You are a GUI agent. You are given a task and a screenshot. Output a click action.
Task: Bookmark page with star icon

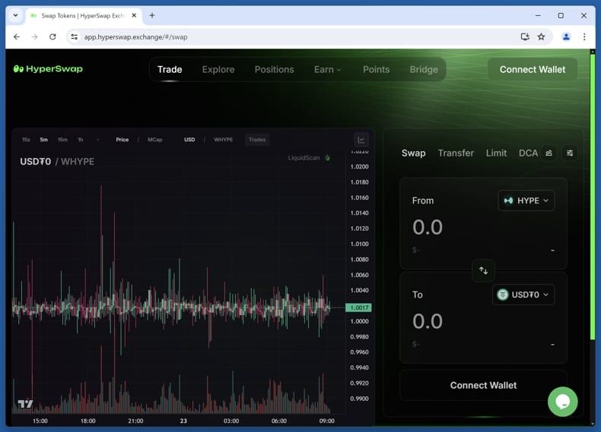pos(541,36)
